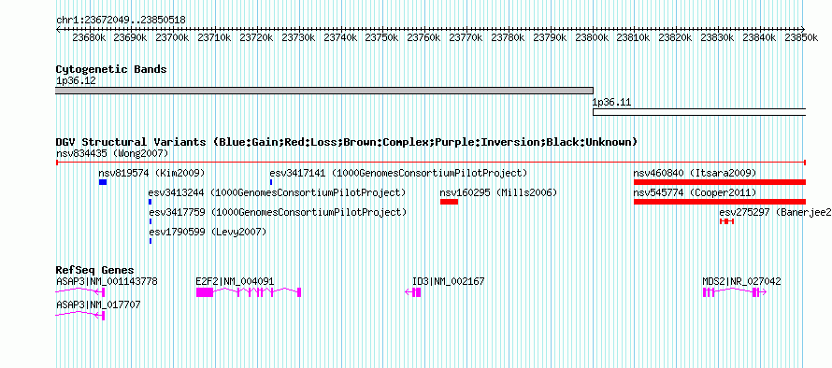Click the esv275297 variant label

point(775,213)
